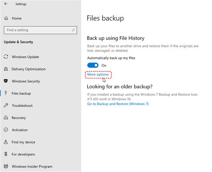The image size is (212, 172).
Task: Click the Home house icon
Action: click(x=6, y=18)
